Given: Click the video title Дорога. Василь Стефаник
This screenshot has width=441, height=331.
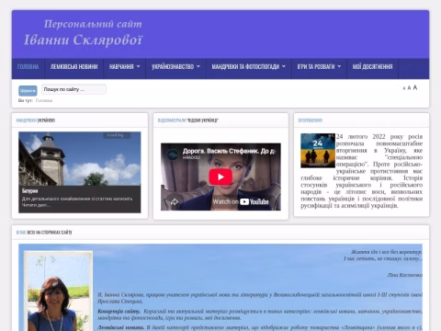Looking at the screenshot, I should 229,151.
